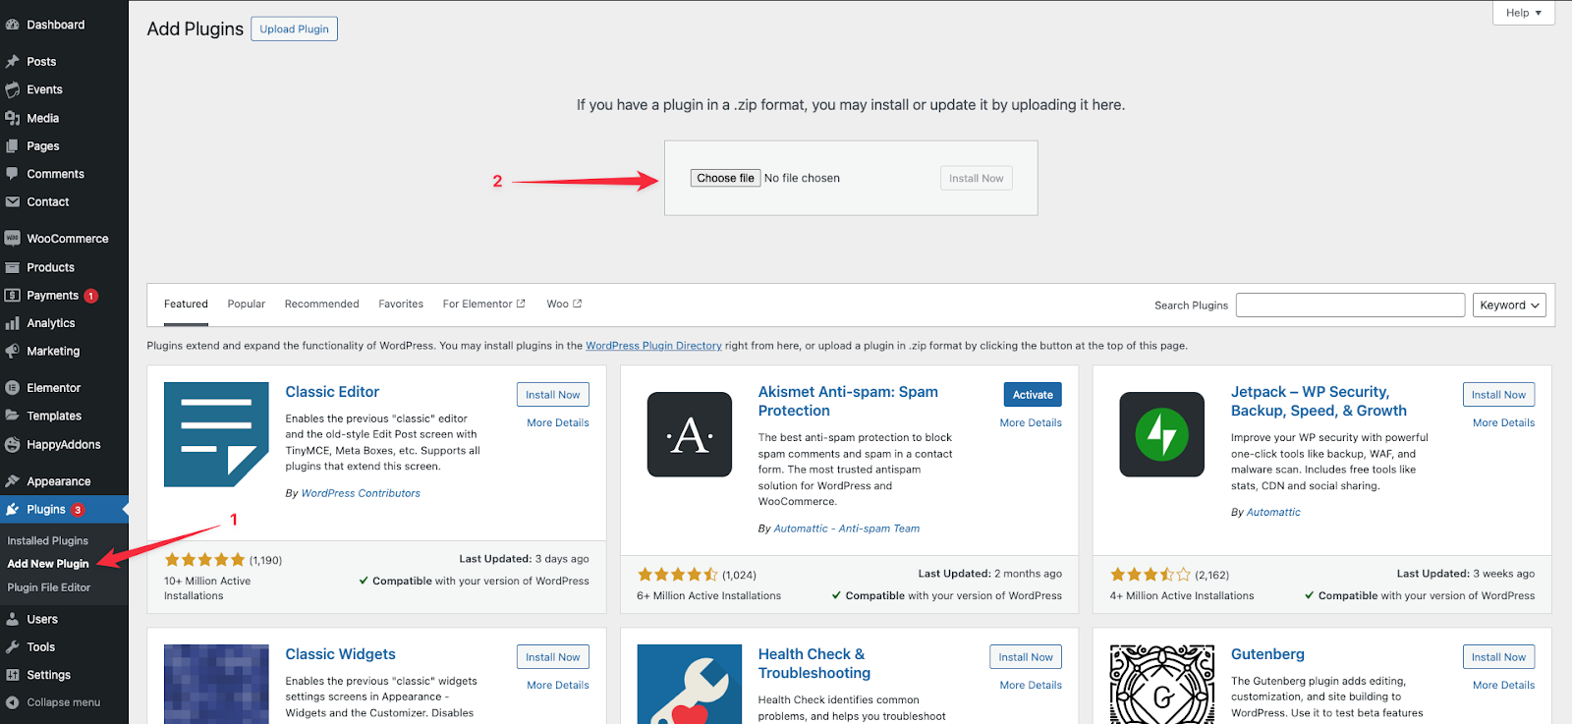Image resolution: width=1572 pixels, height=724 pixels.
Task: Click the Contact envelope icon
Action: tap(13, 202)
